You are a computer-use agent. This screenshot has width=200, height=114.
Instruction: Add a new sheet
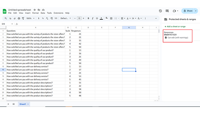(x=8, y=104)
